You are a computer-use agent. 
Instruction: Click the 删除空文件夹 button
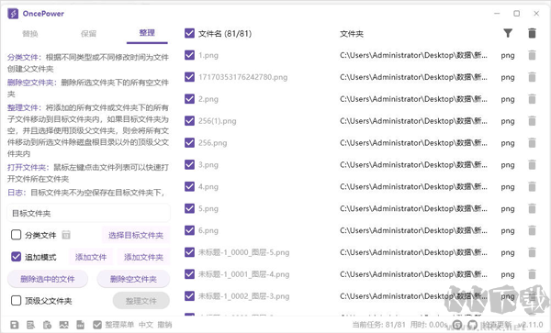[x=133, y=279]
